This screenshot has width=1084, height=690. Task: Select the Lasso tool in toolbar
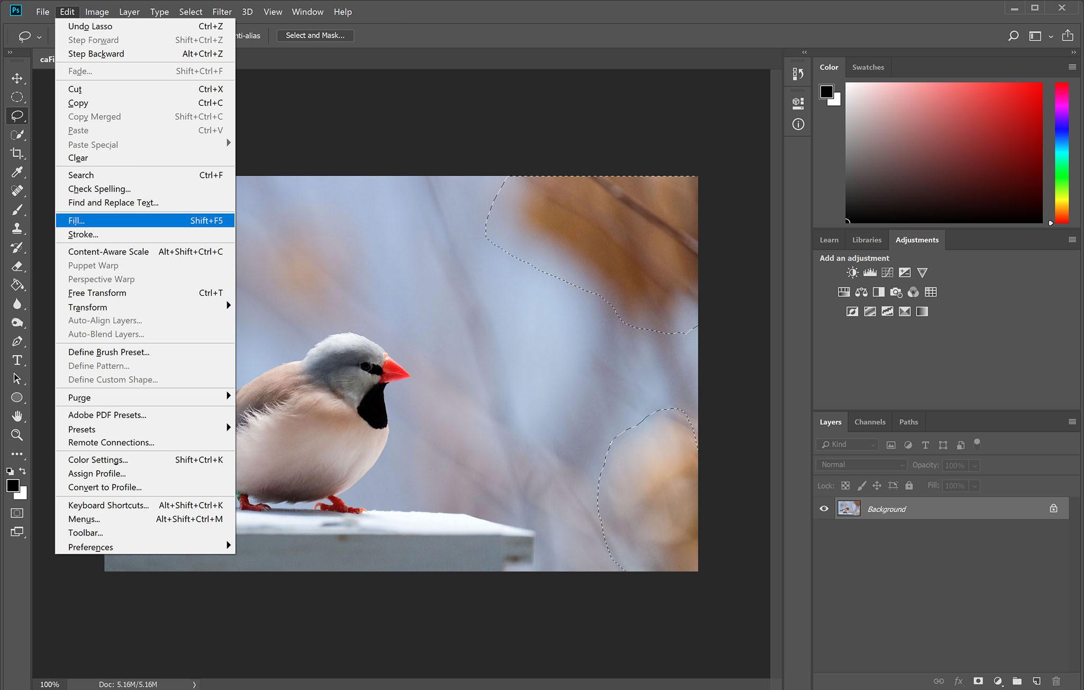(16, 115)
